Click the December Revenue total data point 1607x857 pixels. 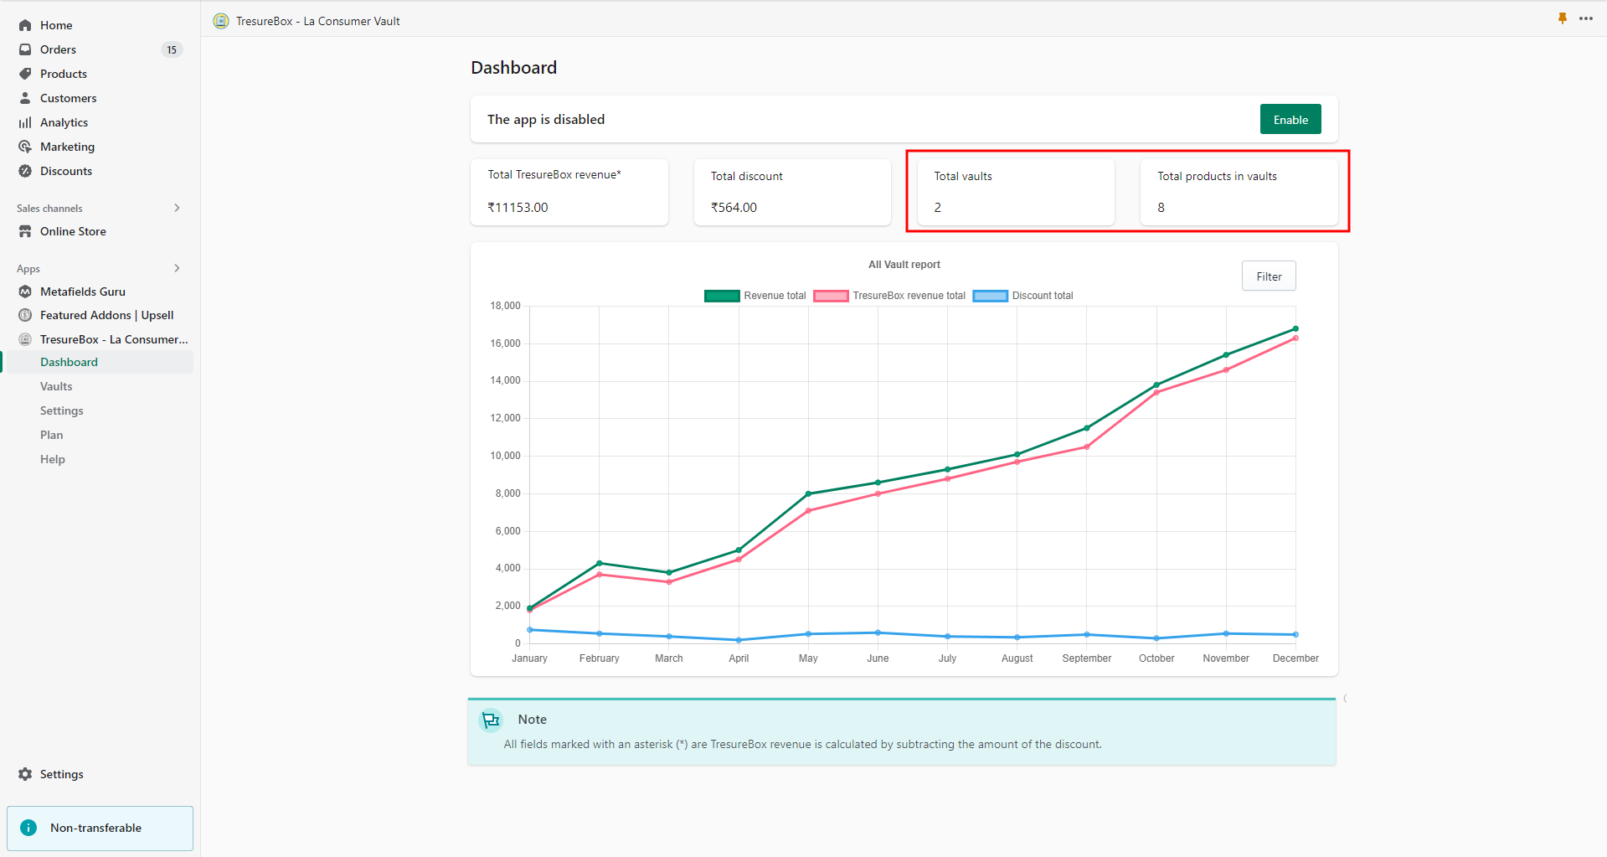pos(1295,328)
